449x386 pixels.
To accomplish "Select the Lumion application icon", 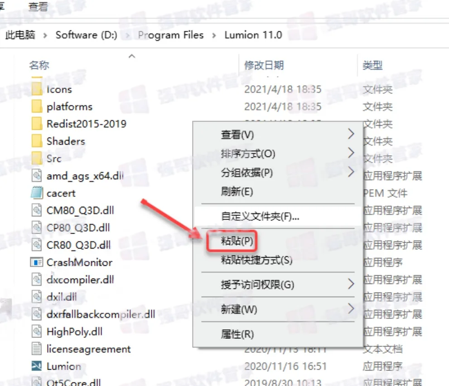I will pos(37,366).
